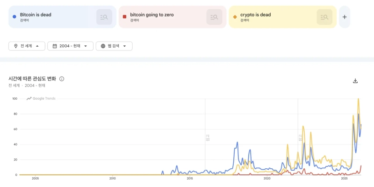Open info tooltip next to 시간에 따른 관심도 변화
Screen dimensions: 374x187
click(62, 79)
